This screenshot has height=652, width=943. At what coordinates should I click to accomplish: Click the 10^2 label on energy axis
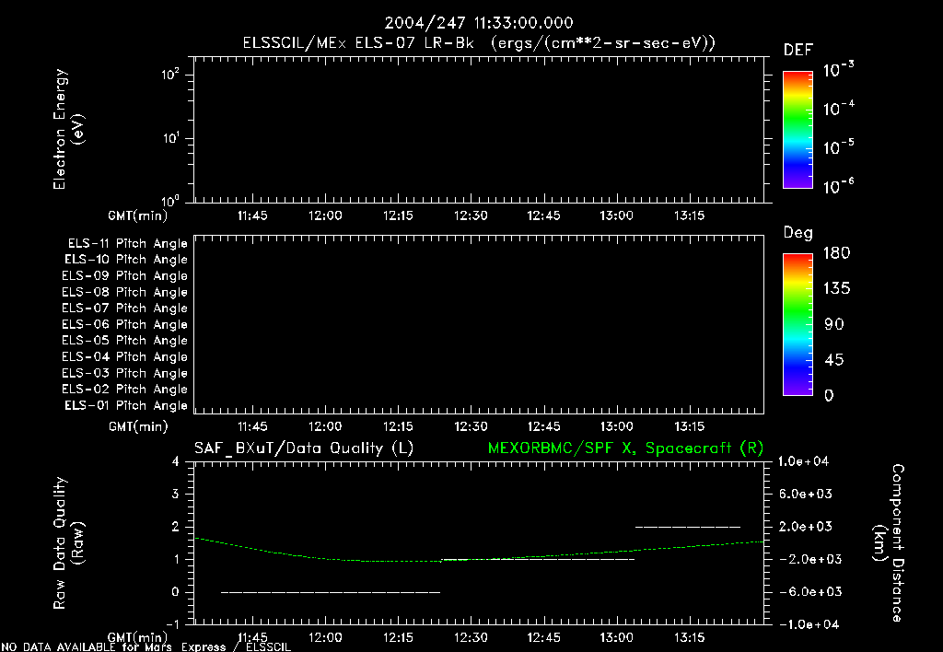170,75
